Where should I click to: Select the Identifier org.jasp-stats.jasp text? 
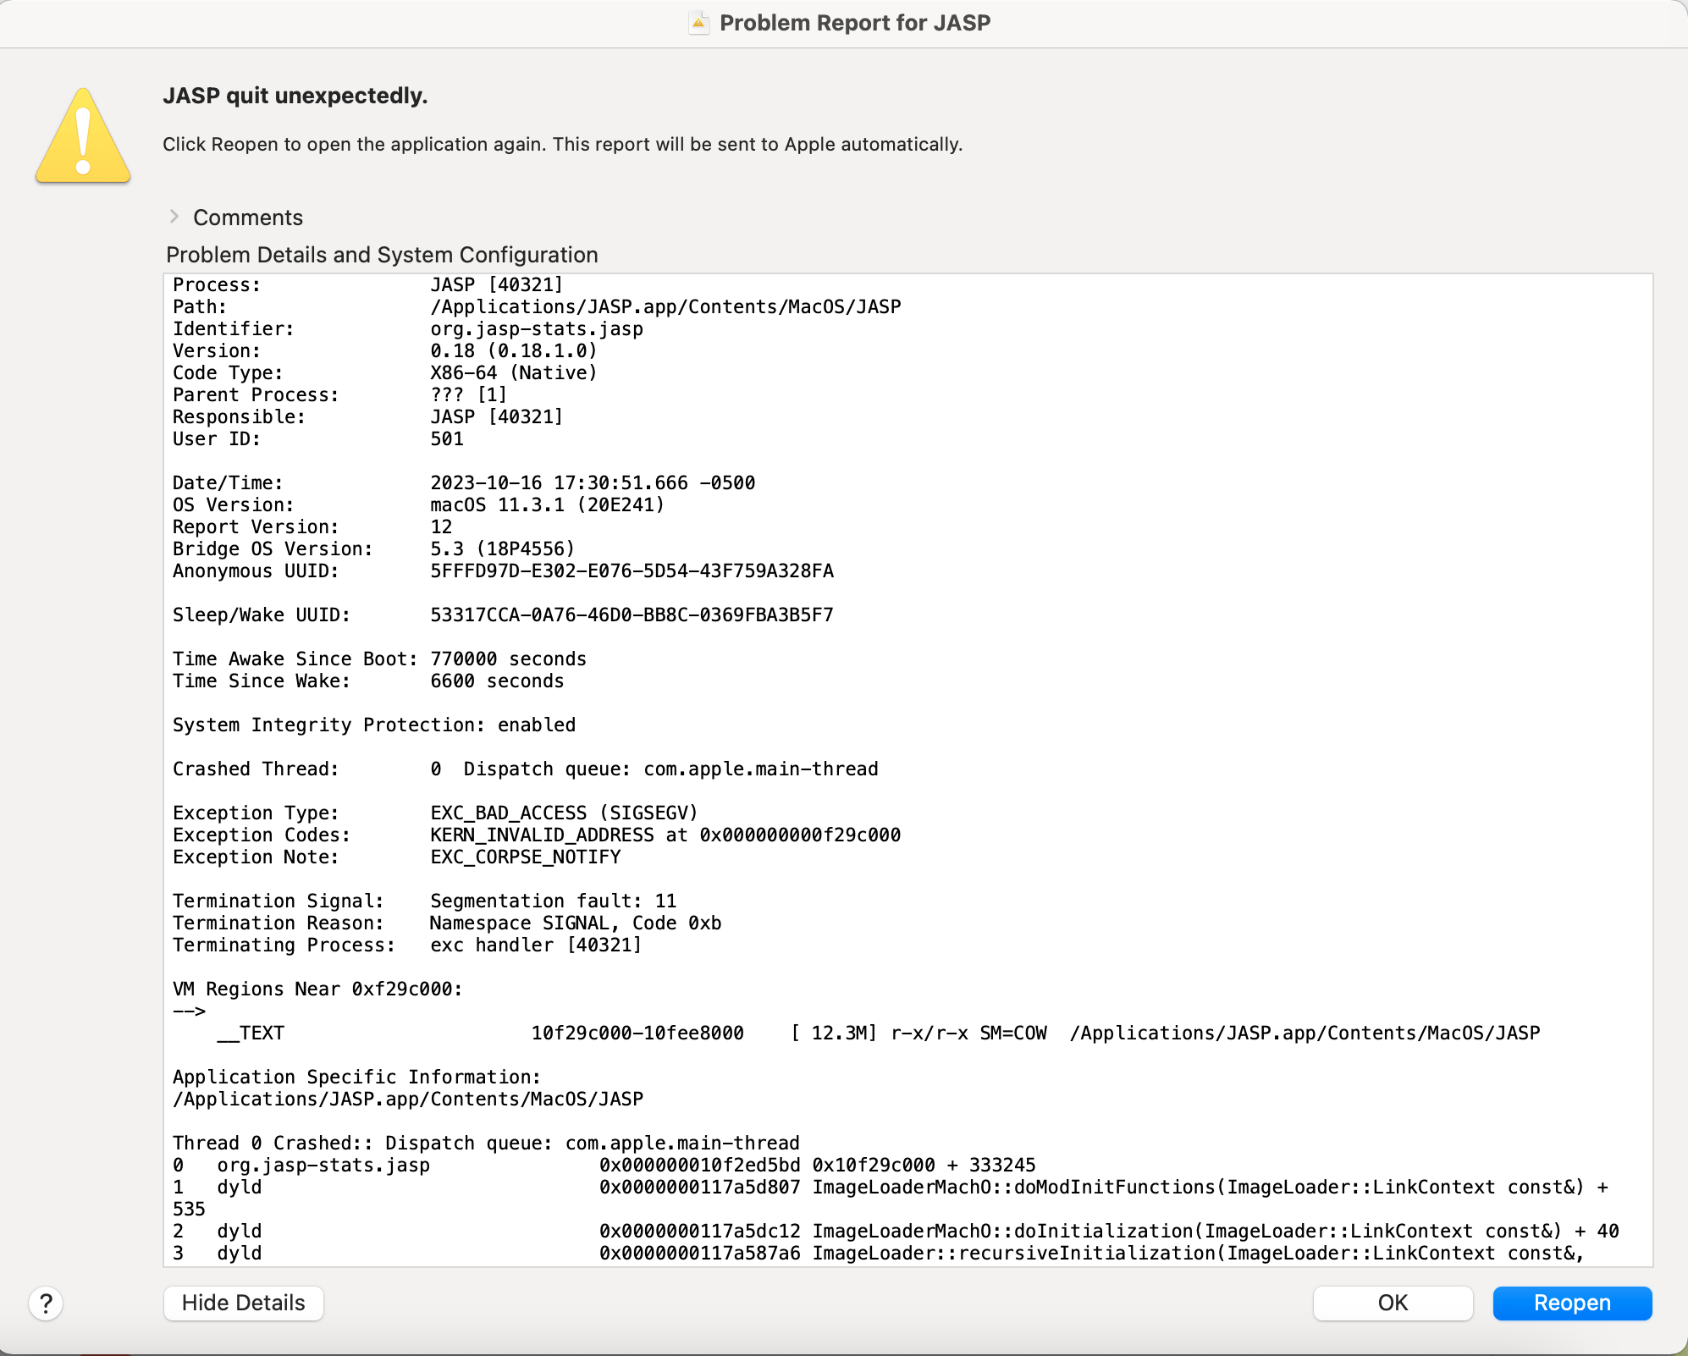click(x=536, y=328)
